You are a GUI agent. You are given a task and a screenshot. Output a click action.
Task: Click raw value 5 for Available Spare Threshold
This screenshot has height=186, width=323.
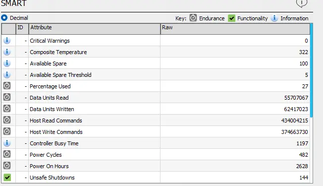[307, 75]
